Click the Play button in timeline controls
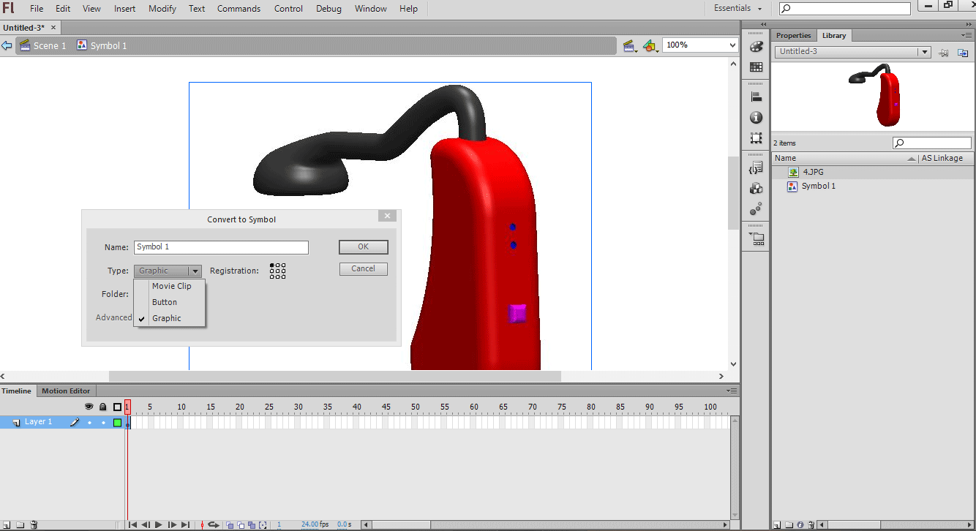This screenshot has width=976, height=531. [x=159, y=524]
